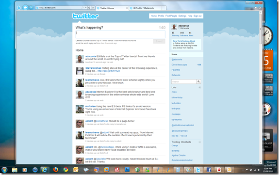The width and height of the screenshot is (279, 175).
Task: Click inside the What's happening text box
Action: tap(120, 34)
